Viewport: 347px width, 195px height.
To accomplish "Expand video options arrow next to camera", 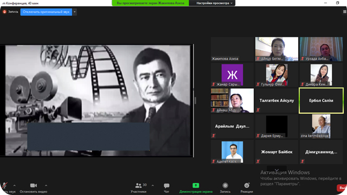I will [46, 185].
